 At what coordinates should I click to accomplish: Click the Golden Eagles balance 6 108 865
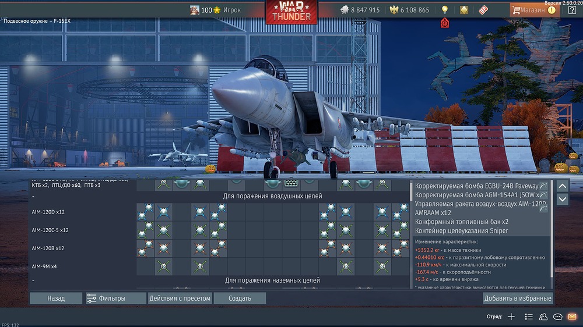pyautogui.click(x=409, y=10)
